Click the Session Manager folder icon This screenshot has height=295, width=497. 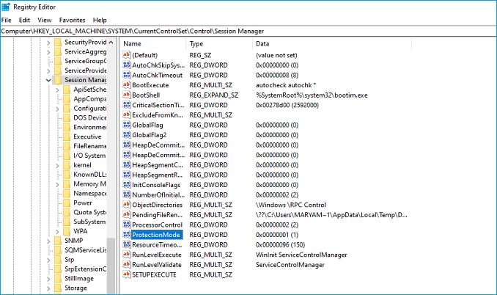(58, 80)
